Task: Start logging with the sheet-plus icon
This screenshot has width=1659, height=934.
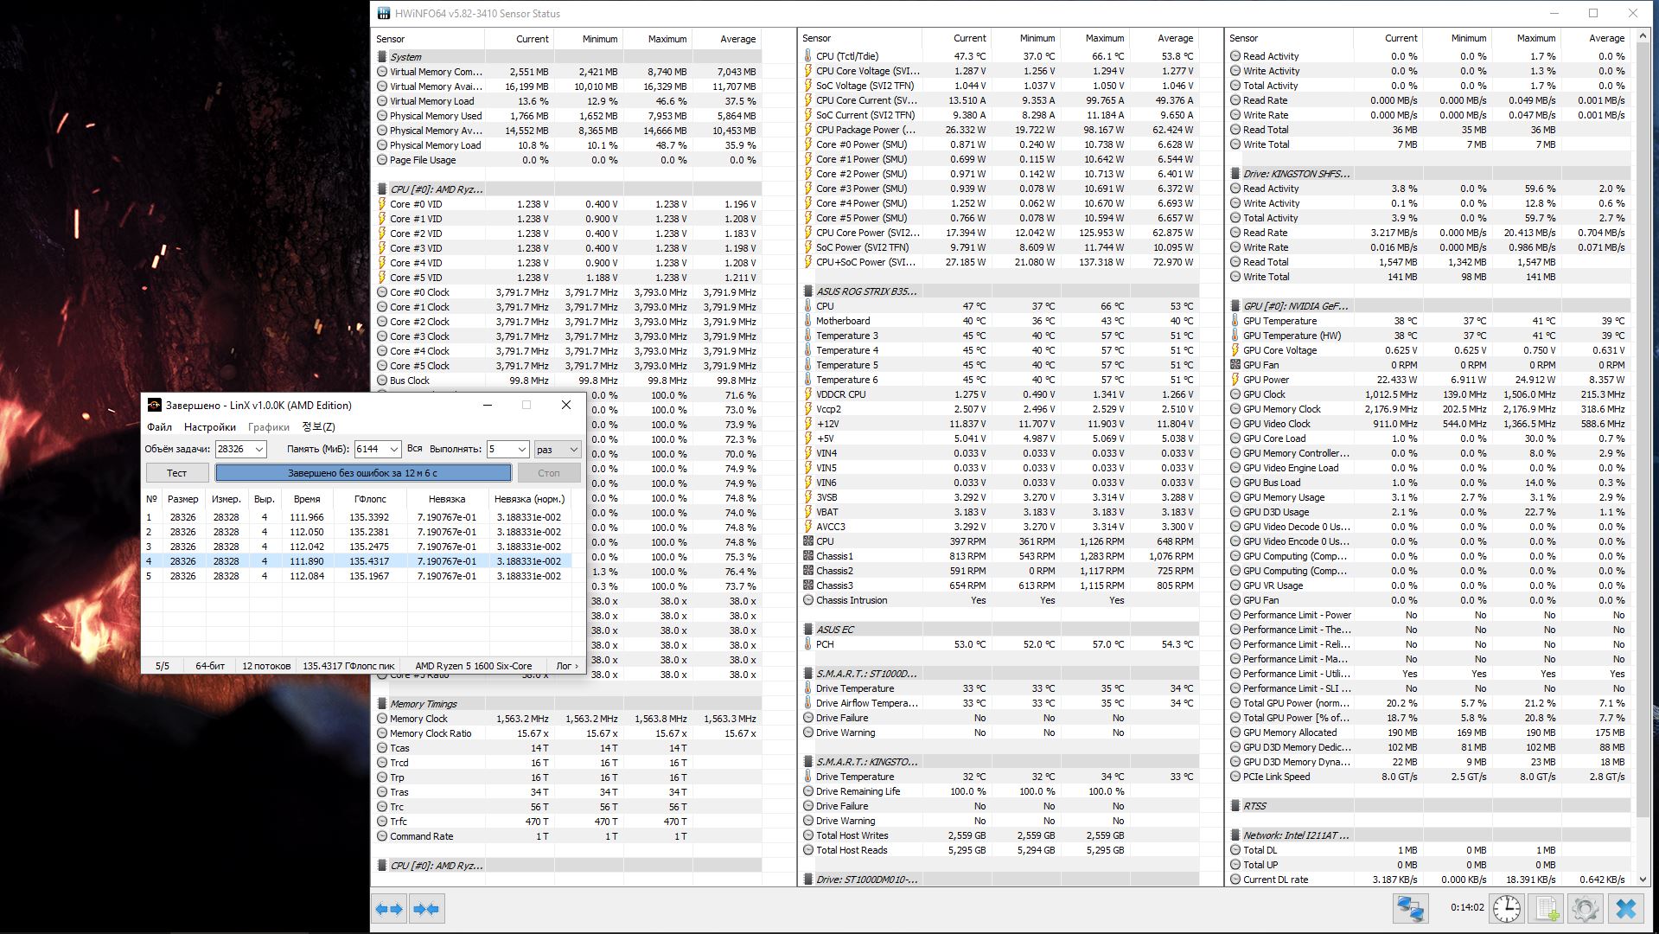Action: (x=1546, y=909)
